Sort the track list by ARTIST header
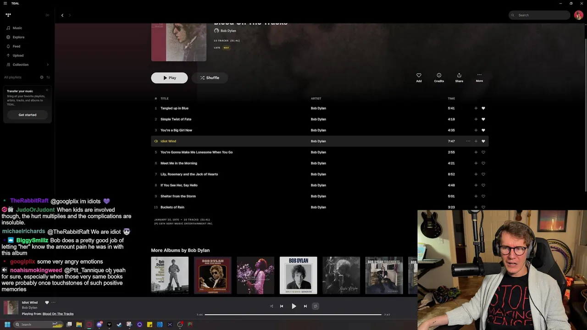 pyautogui.click(x=316, y=99)
